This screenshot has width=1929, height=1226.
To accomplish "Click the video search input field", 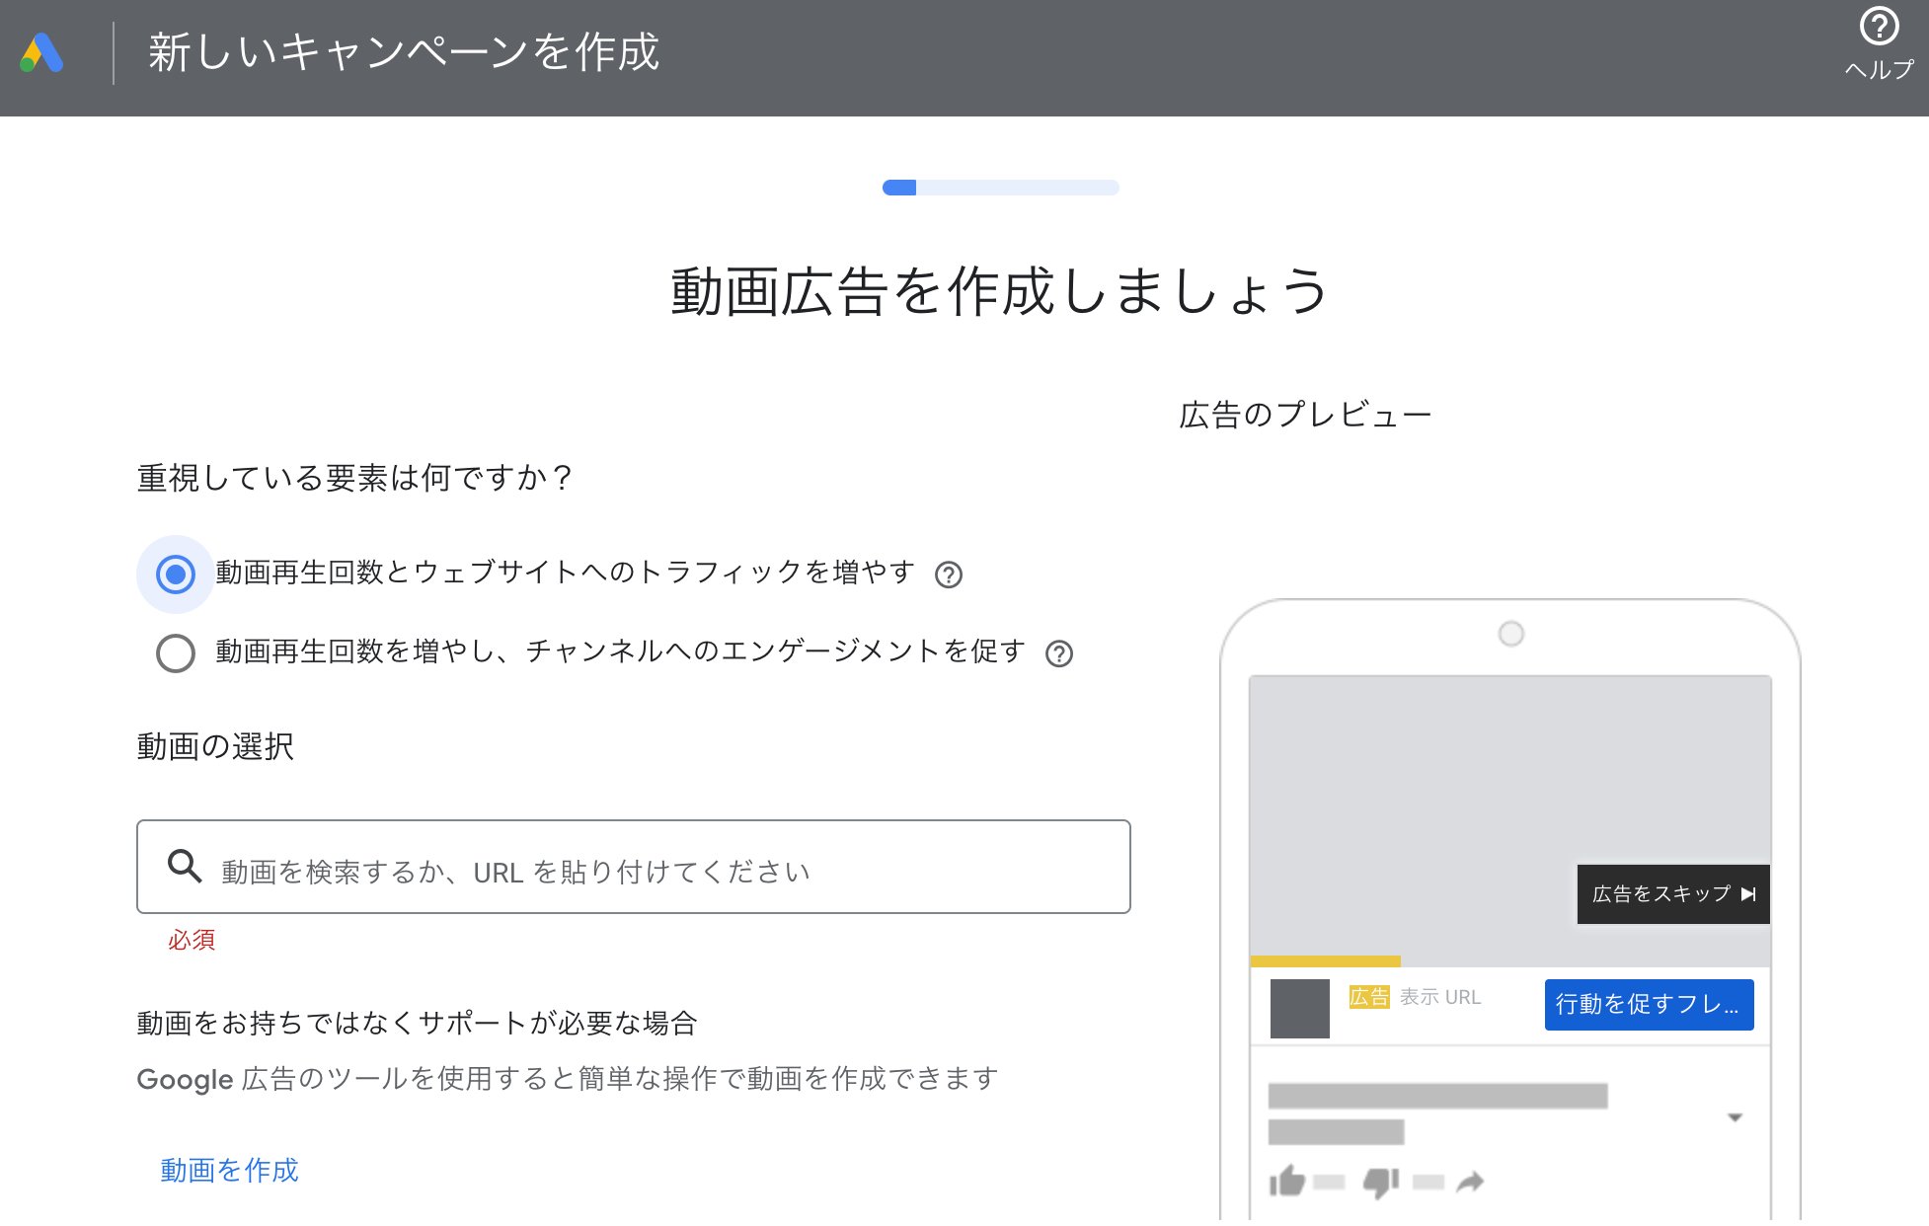I will coord(632,867).
